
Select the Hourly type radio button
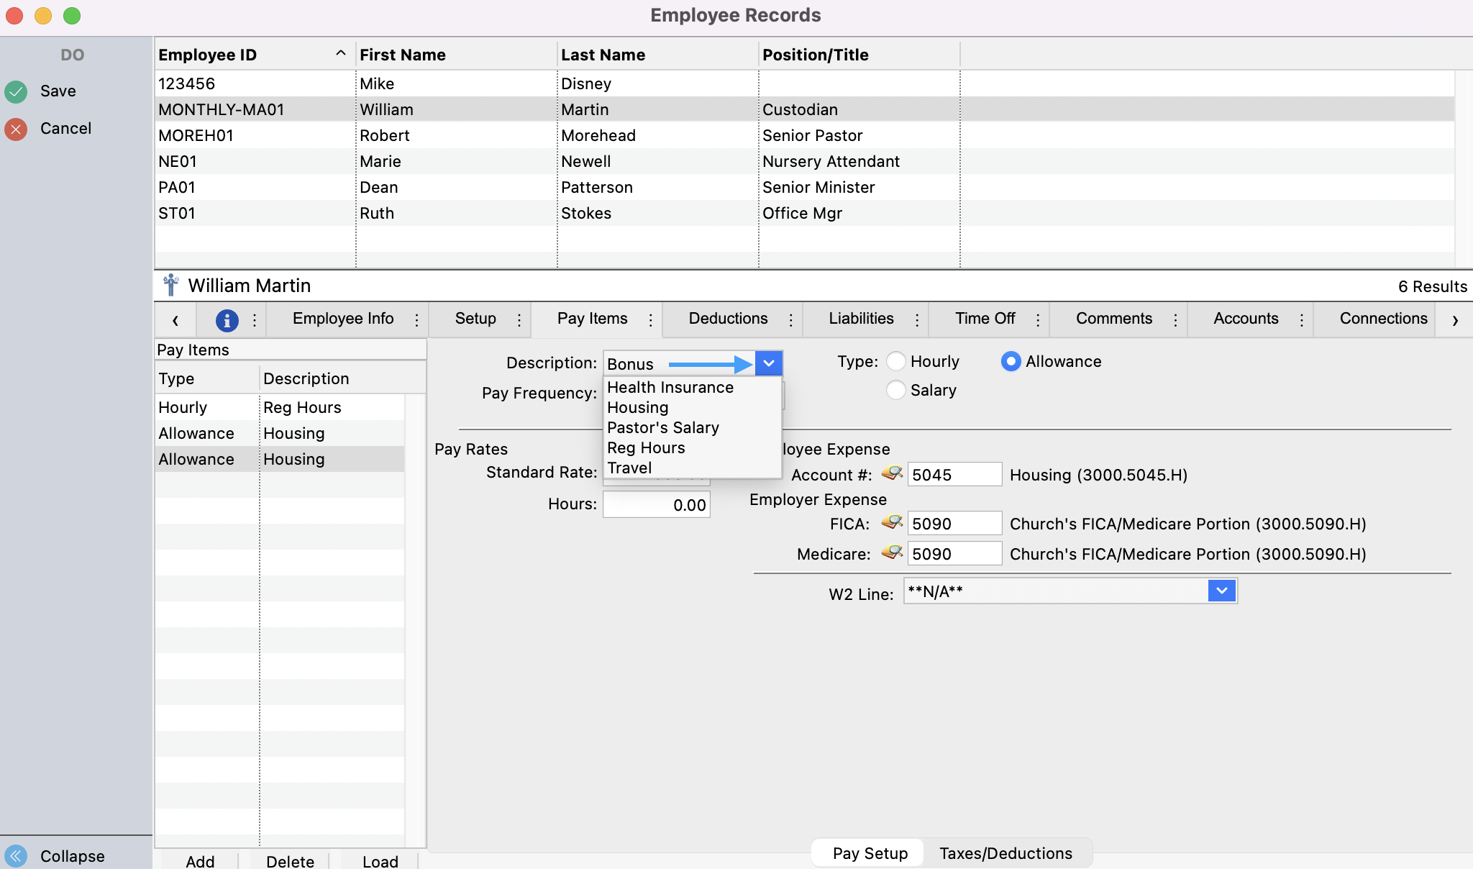[895, 361]
